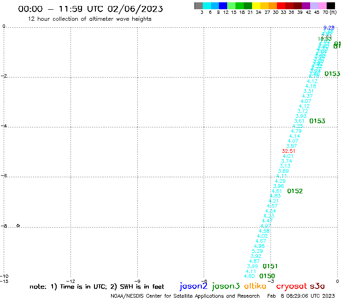The image size is (341, 300).
Task: Click the jason2 legend label
Action: click(x=194, y=286)
